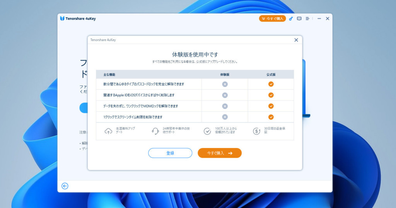This screenshot has width=396, height=208.
Task: Click the 公式版 column header
Action: (x=271, y=75)
